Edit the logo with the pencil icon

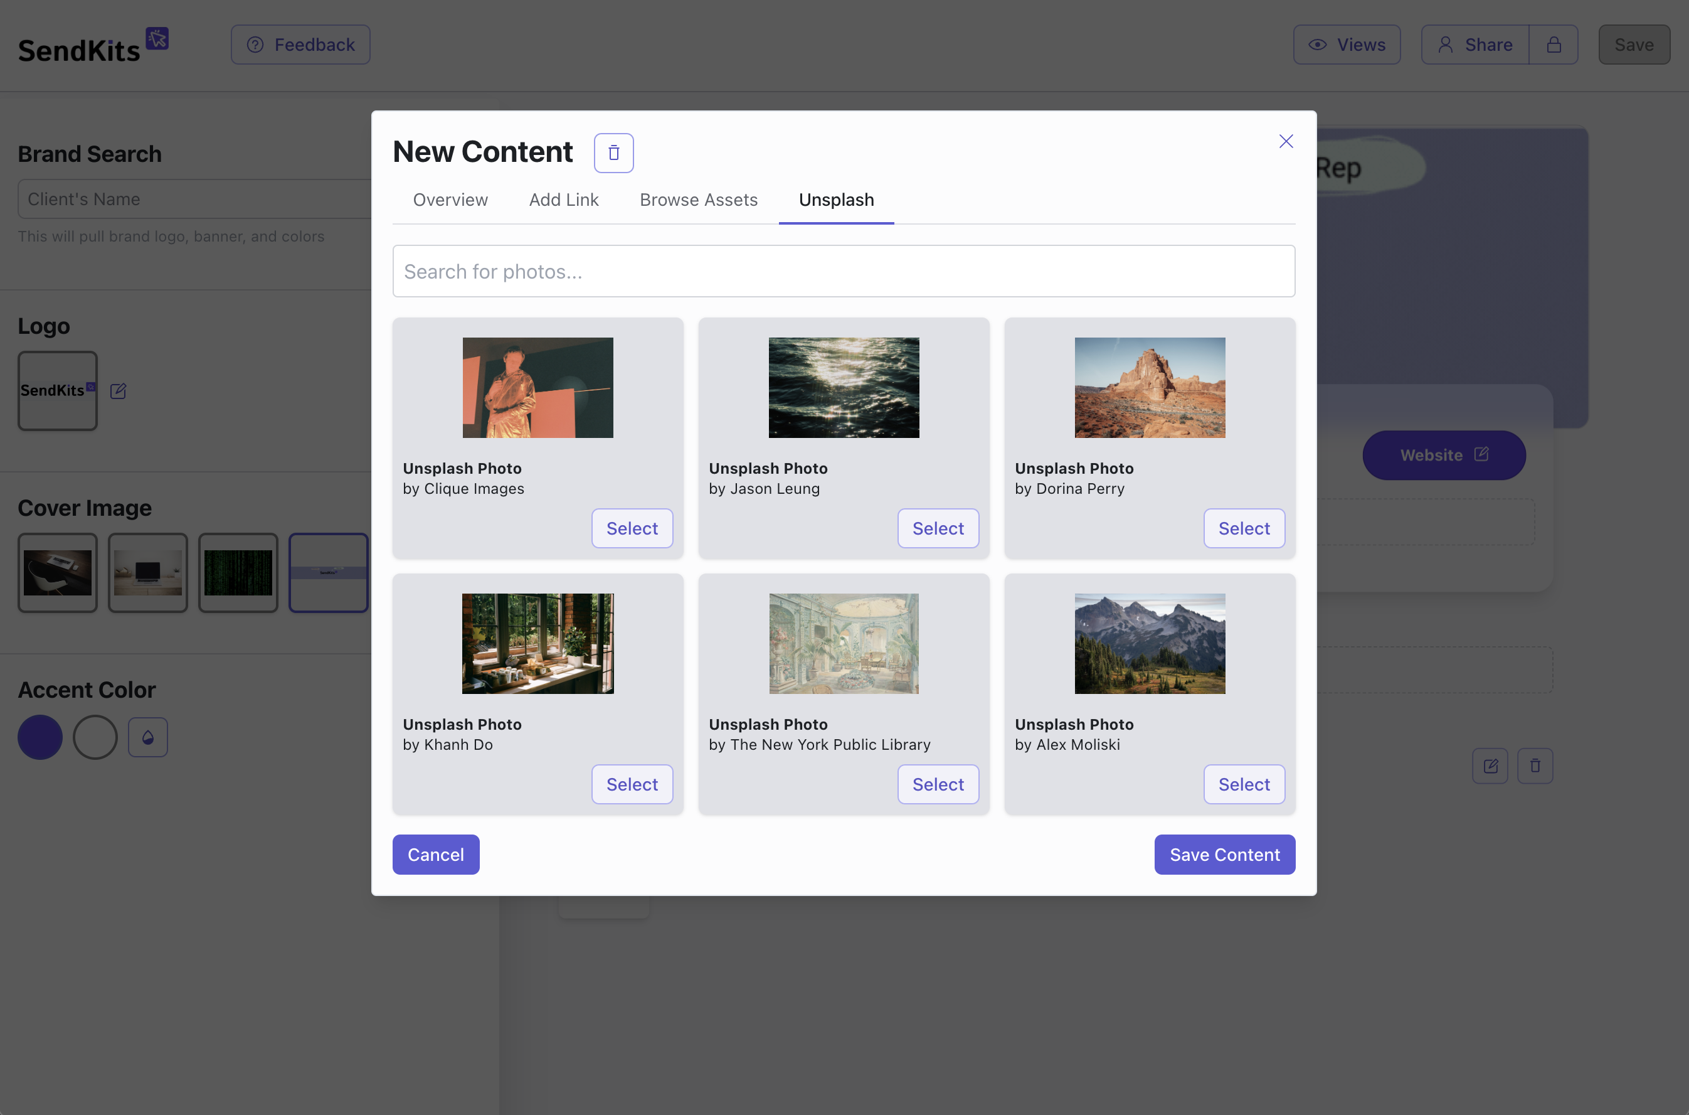(118, 391)
